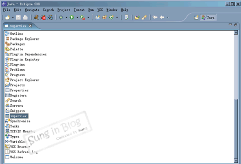Open the Window menu
The image size is (241, 164).
pyautogui.click(x=112, y=10)
